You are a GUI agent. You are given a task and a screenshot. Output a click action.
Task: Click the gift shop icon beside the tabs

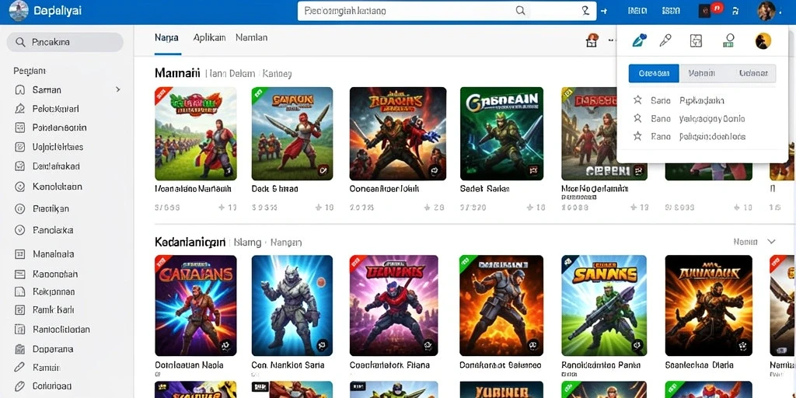[x=592, y=40]
